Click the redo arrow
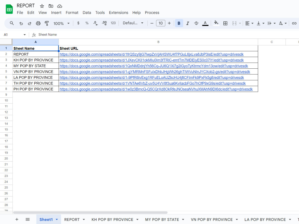299x224 pixels. pyautogui.click(x=29, y=23)
